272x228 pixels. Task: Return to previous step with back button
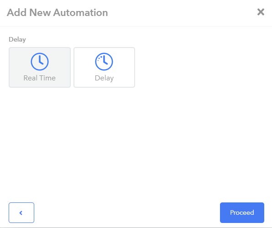point(21,212)
